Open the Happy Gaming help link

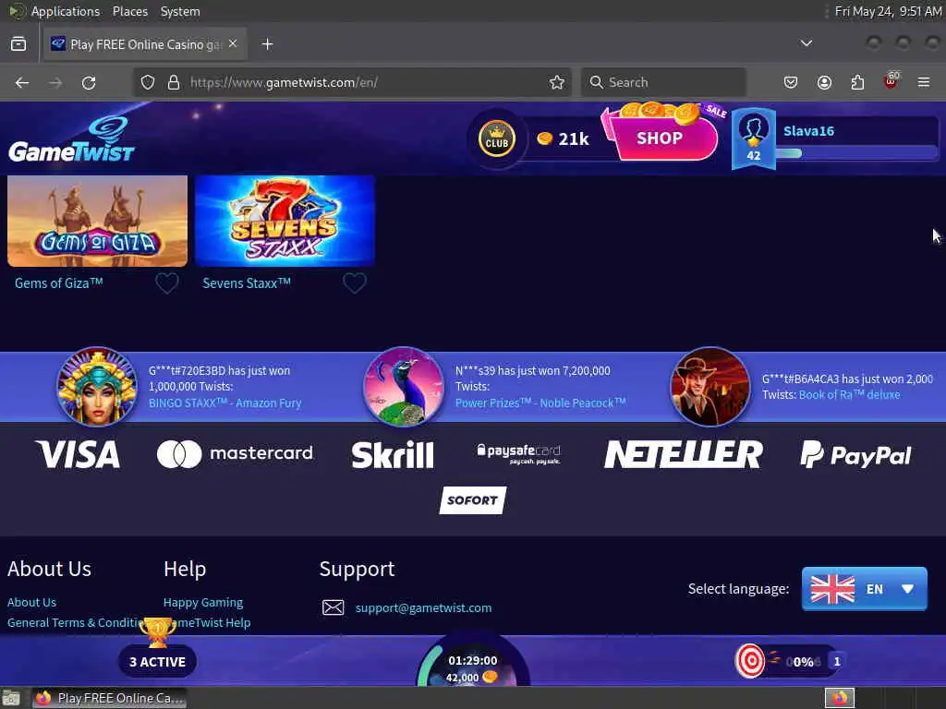[x=202, y=602]
